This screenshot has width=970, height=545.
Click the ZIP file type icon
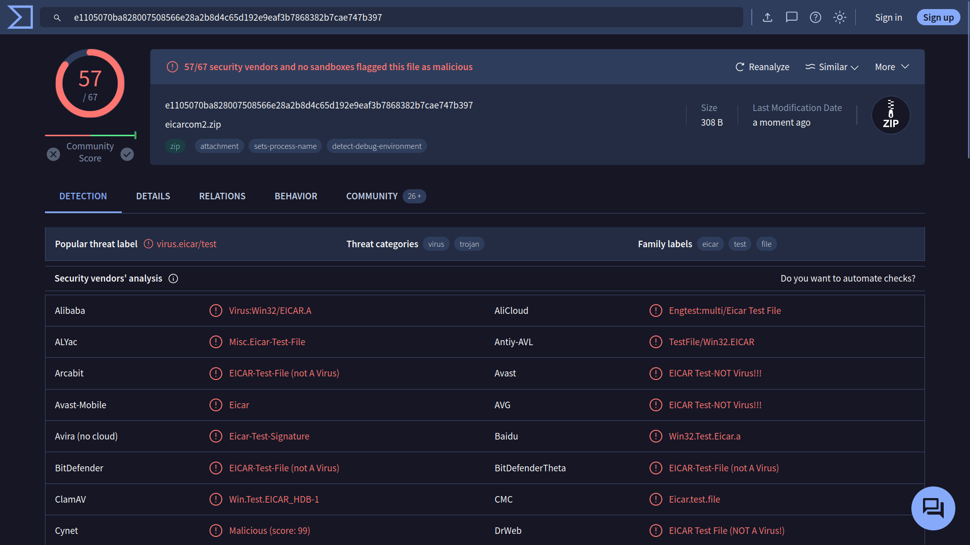tap(891, 115)
